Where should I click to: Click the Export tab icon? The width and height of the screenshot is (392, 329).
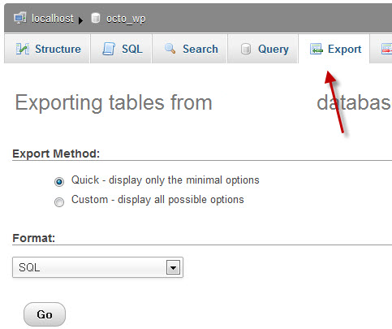[x=316, y=49]
